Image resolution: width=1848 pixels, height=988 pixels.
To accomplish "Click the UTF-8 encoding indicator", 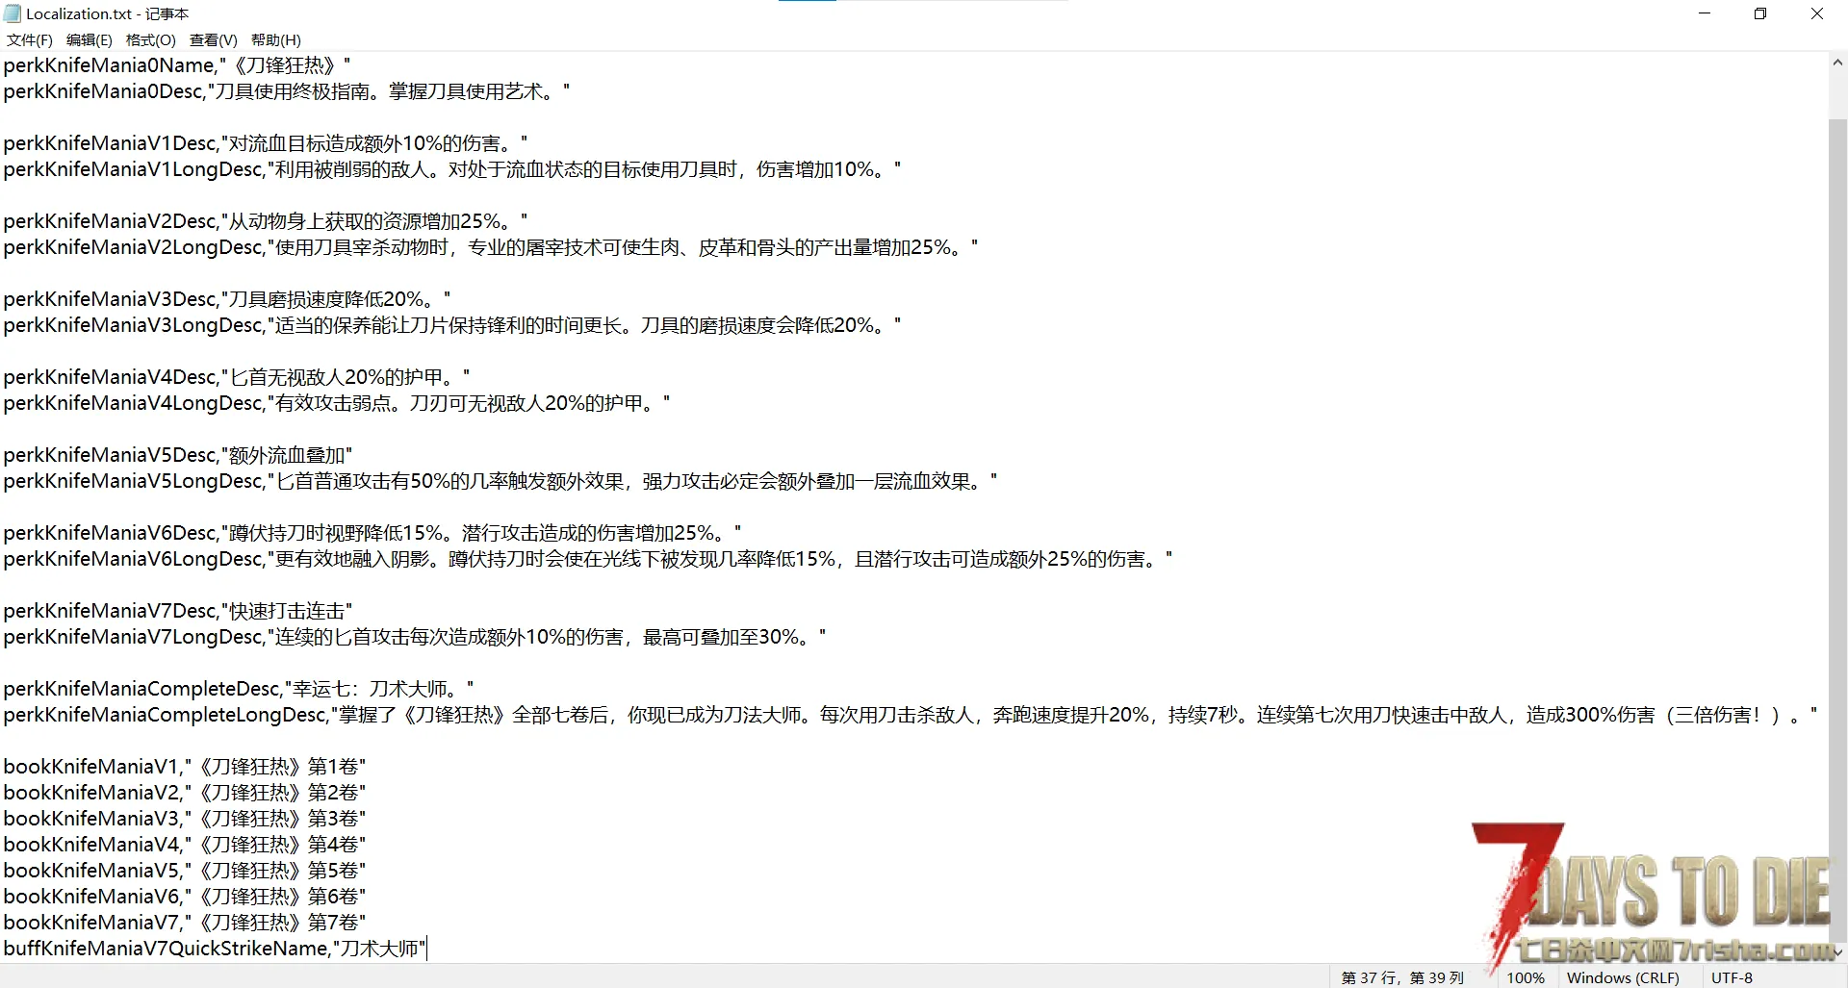I will (x=1732, y=977).
